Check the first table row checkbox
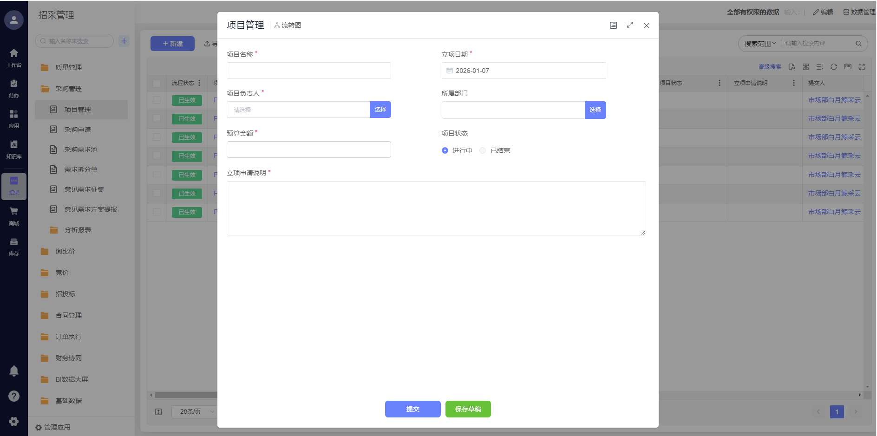The width and height of the screenshot is (877, 436). coord(157,100)
